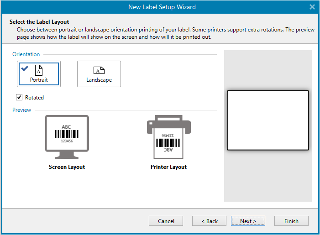320x235 pixels.
Task: Complete the wizard with Finish
Action: 291,221
